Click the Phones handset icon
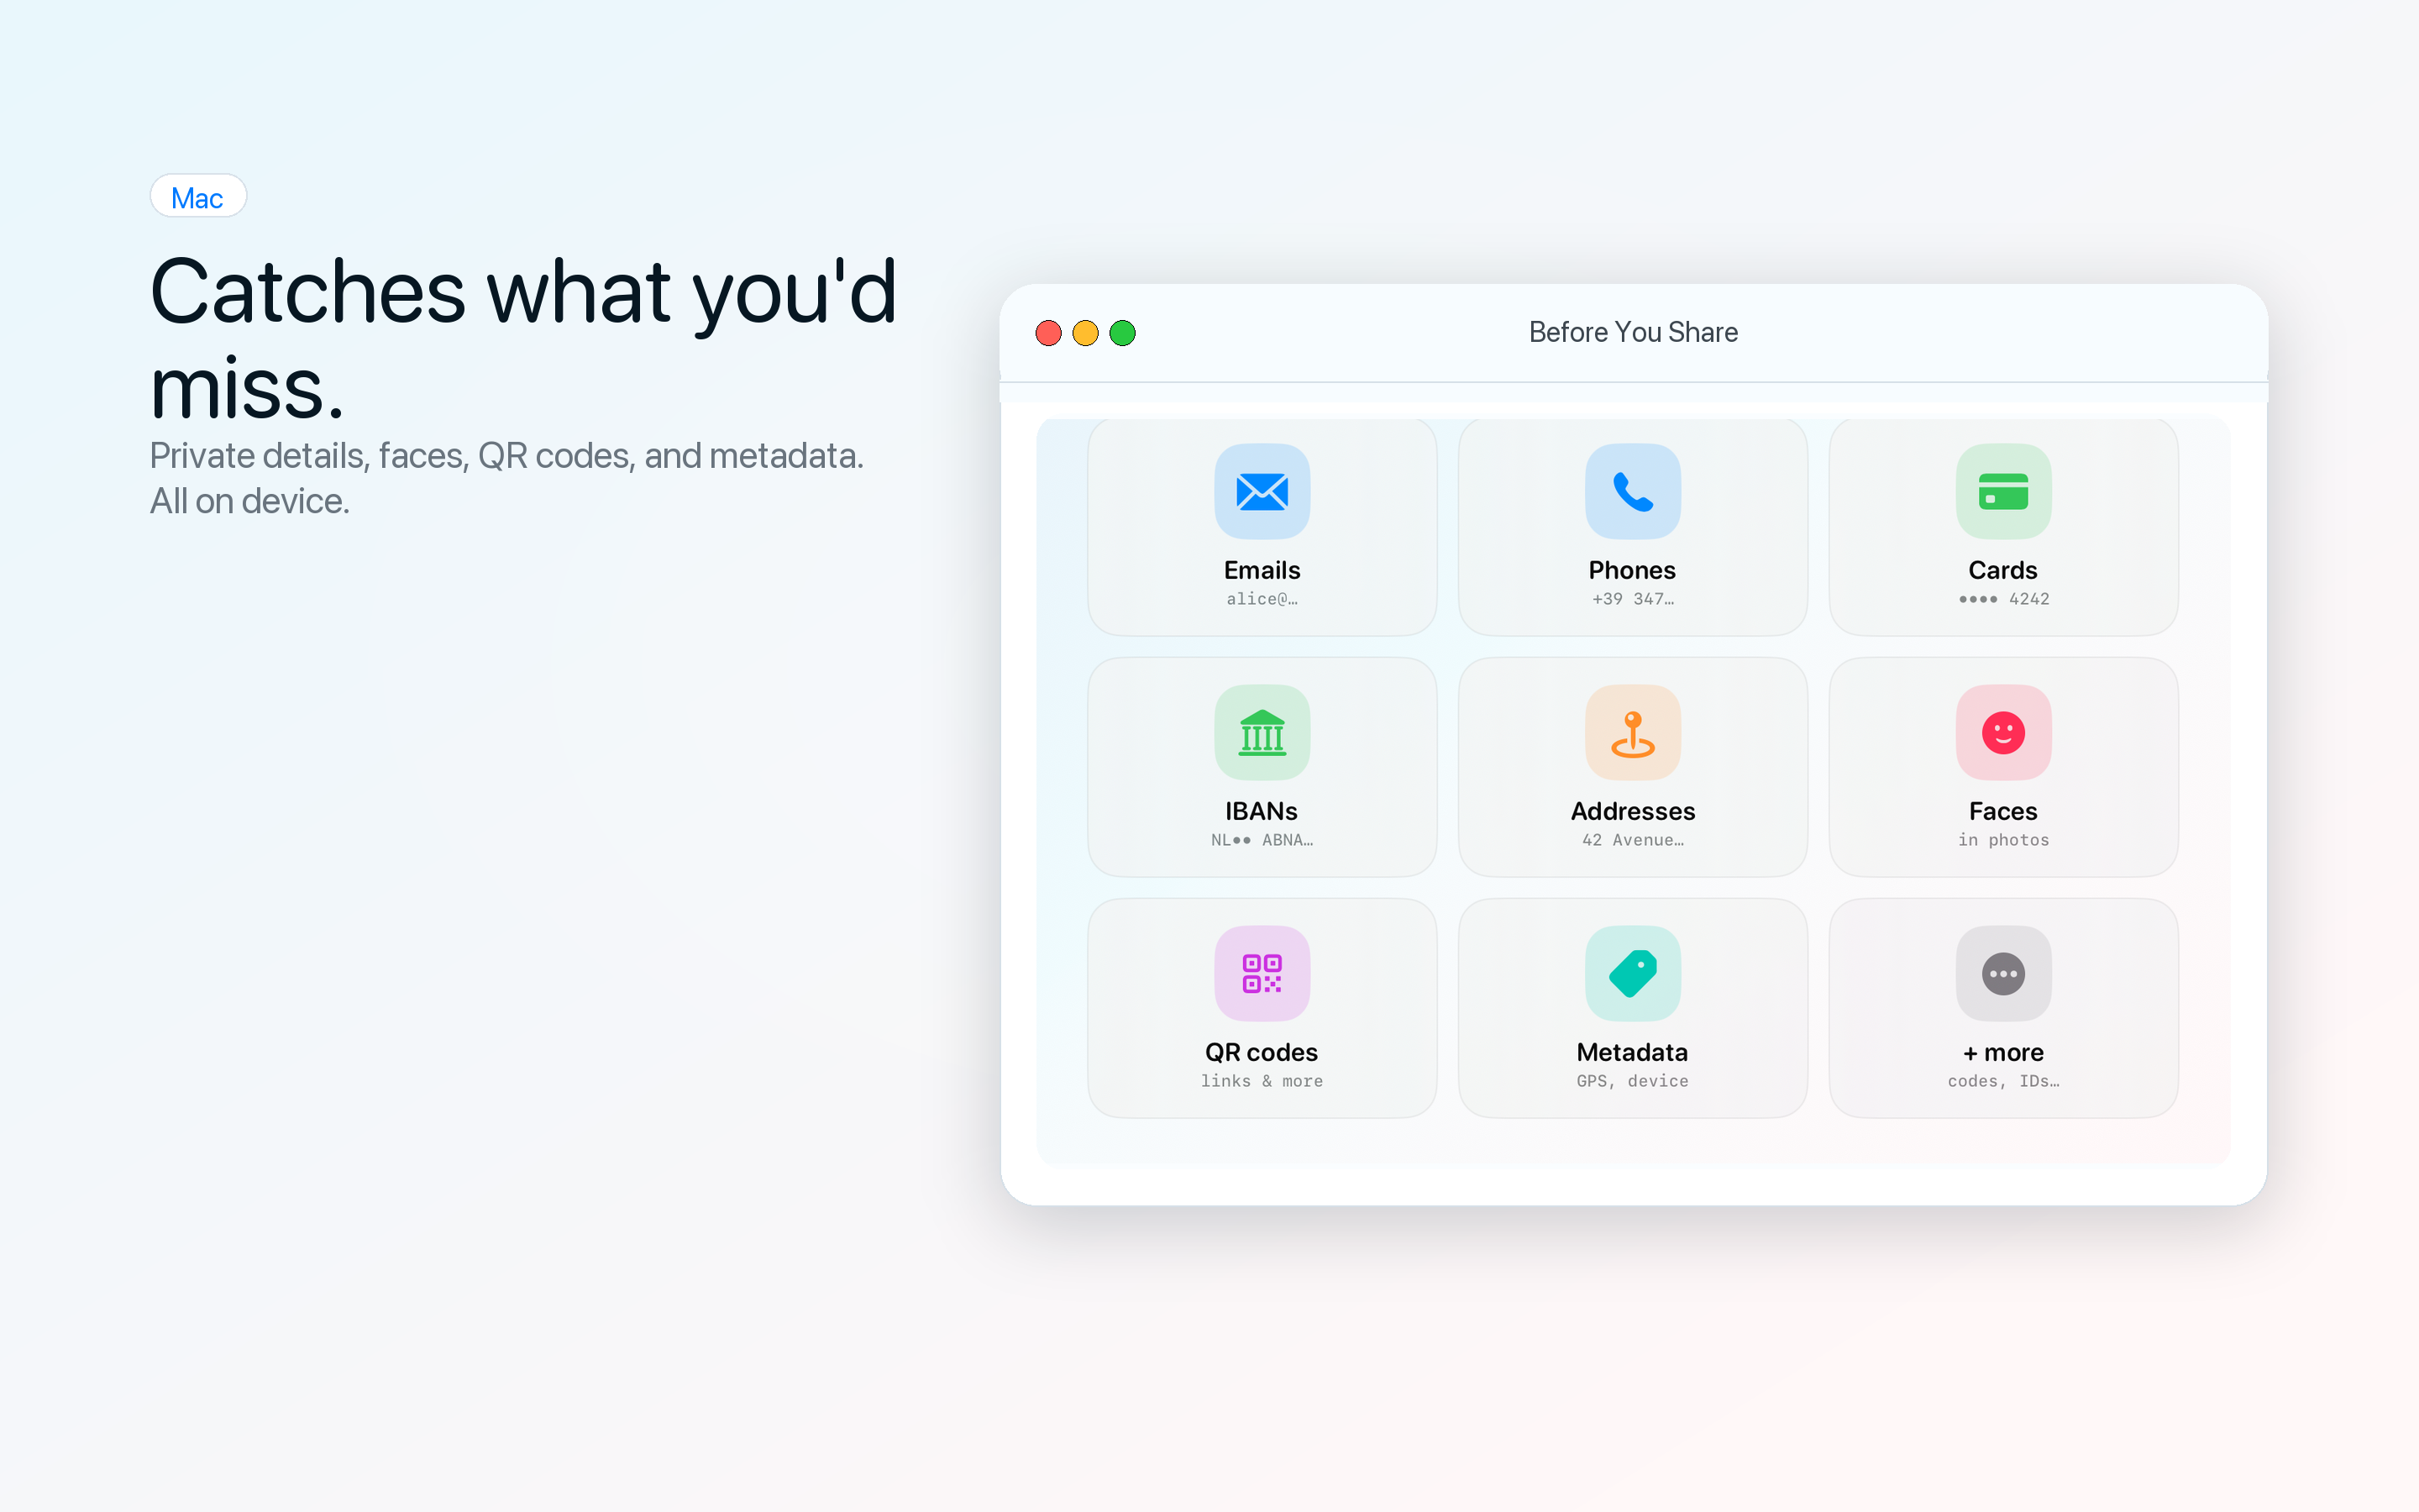The image size is (2419, 1512). pos(1632,491)
